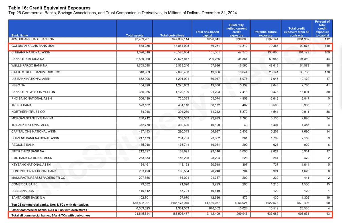This screenshot has width=342, height=223.
Task: Select the CAPITAL ONE NATIONAL ASSN row name
Action: point(34,132)
